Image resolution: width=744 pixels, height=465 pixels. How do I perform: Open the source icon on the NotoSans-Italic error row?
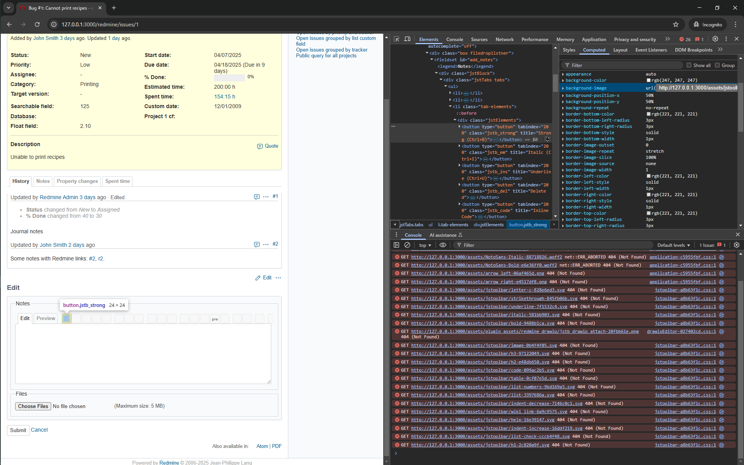click(x=722, y=257)
